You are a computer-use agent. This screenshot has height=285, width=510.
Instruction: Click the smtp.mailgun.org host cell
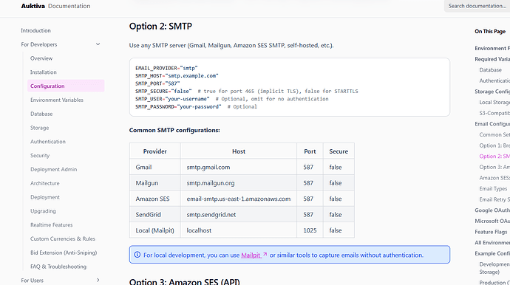point(239,183)
